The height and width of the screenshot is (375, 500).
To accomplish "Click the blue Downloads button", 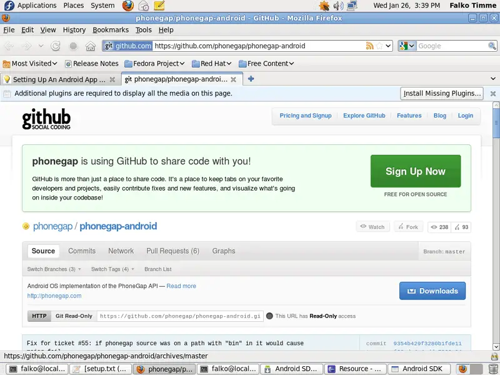I will [432, 291].
